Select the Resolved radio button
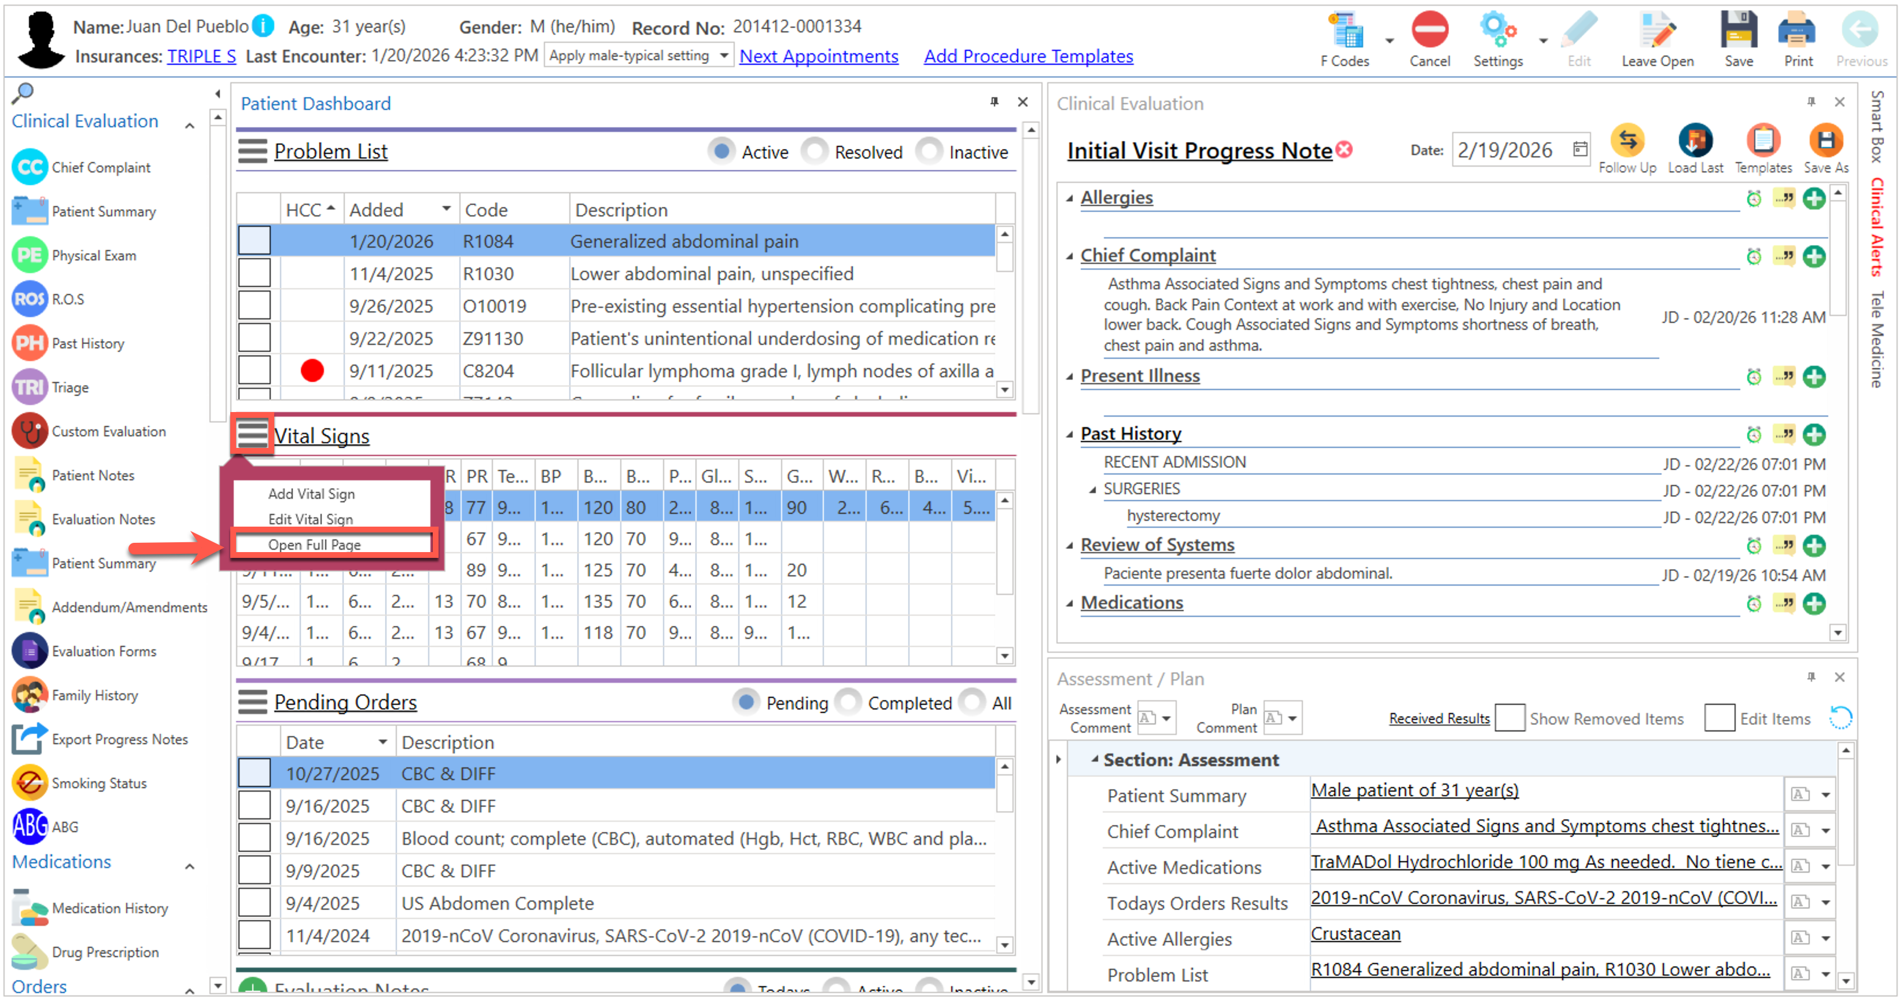Image resolution: width=1900 pixels, height=1000 pixels. (814, 152)
